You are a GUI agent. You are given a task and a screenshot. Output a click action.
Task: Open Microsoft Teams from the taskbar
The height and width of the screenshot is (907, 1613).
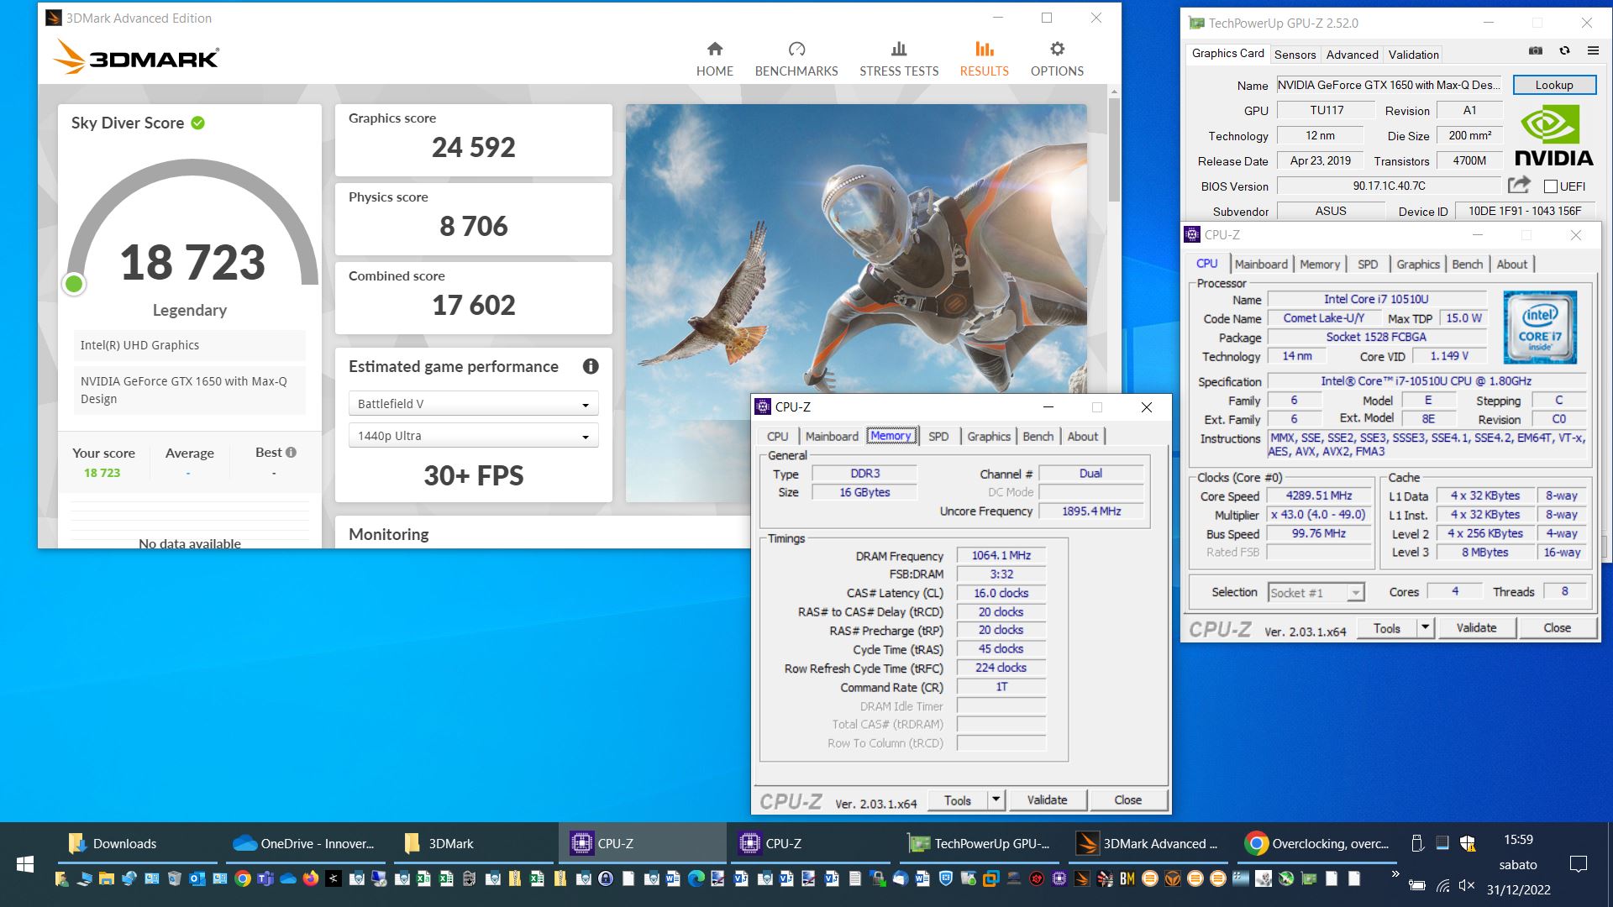(265, 879)
